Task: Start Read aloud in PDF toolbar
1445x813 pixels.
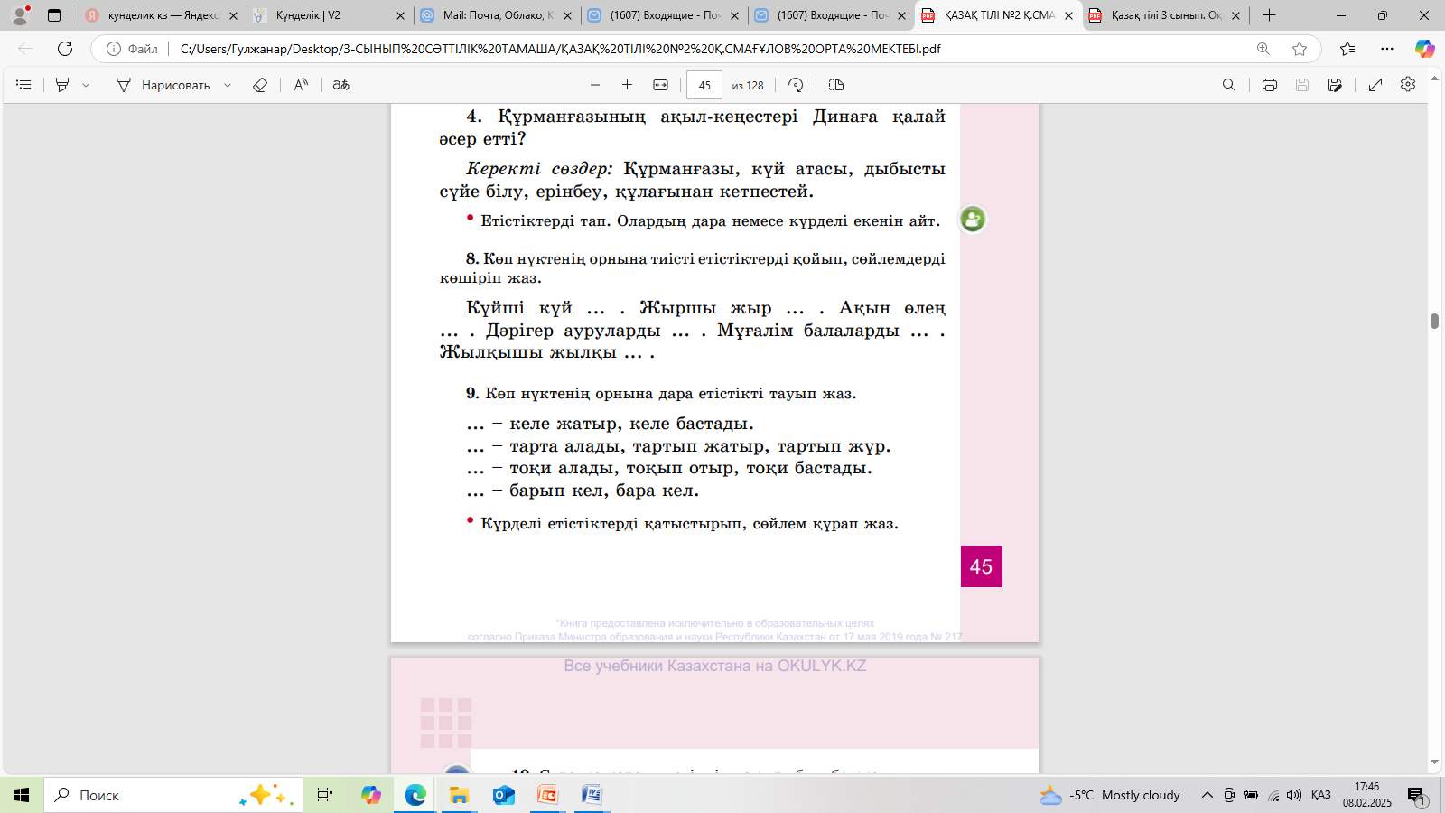Action: [x=301, y=85]
